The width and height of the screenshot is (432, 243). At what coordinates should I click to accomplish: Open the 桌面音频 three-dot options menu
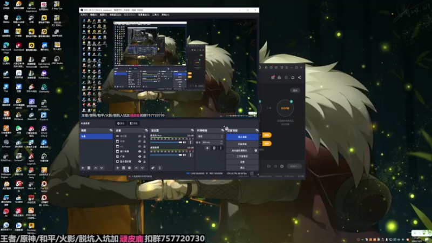(x=191, y=155)
